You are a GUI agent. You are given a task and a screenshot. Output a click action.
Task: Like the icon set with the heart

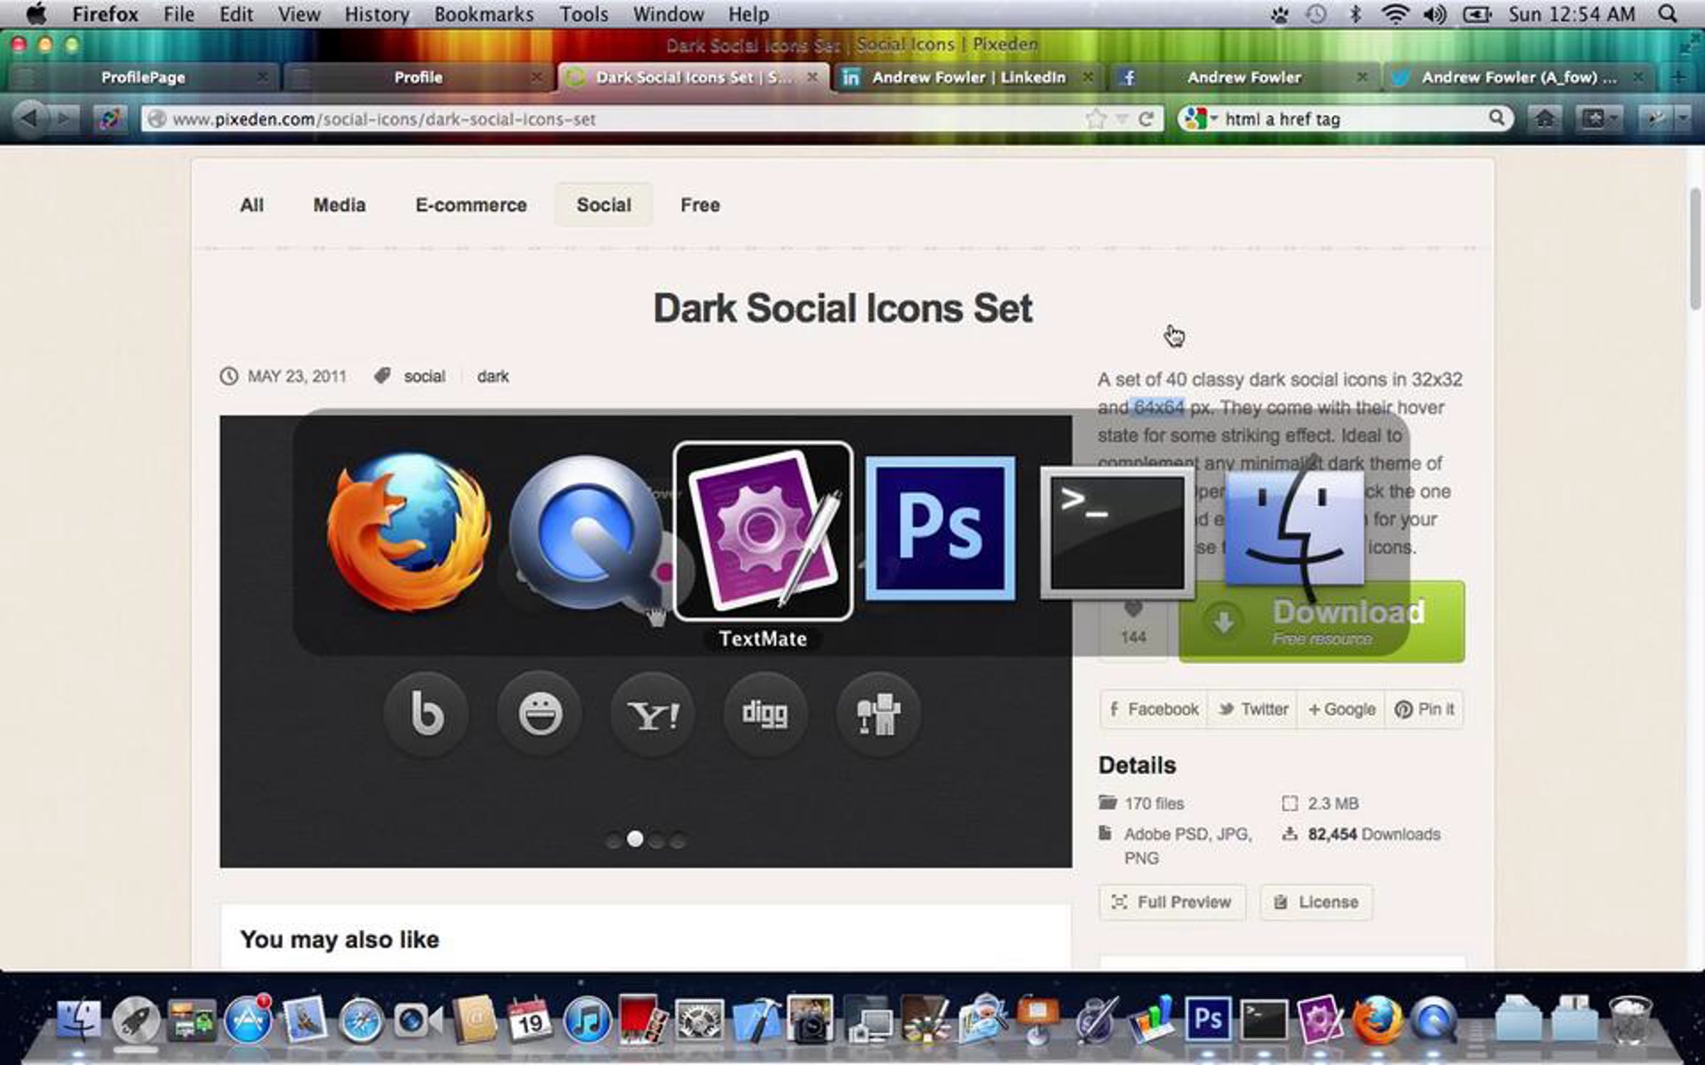click(x=1134, y=609)
